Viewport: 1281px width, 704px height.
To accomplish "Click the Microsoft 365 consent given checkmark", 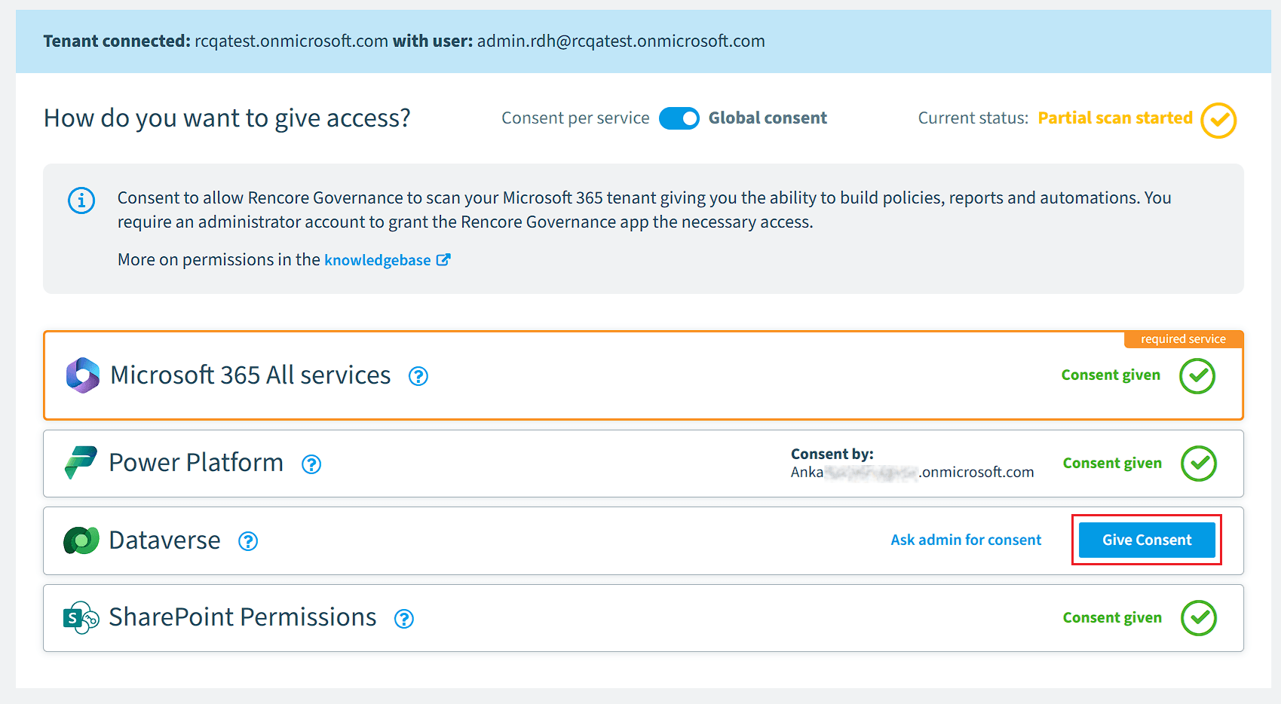I will (x=1197, y=375).
